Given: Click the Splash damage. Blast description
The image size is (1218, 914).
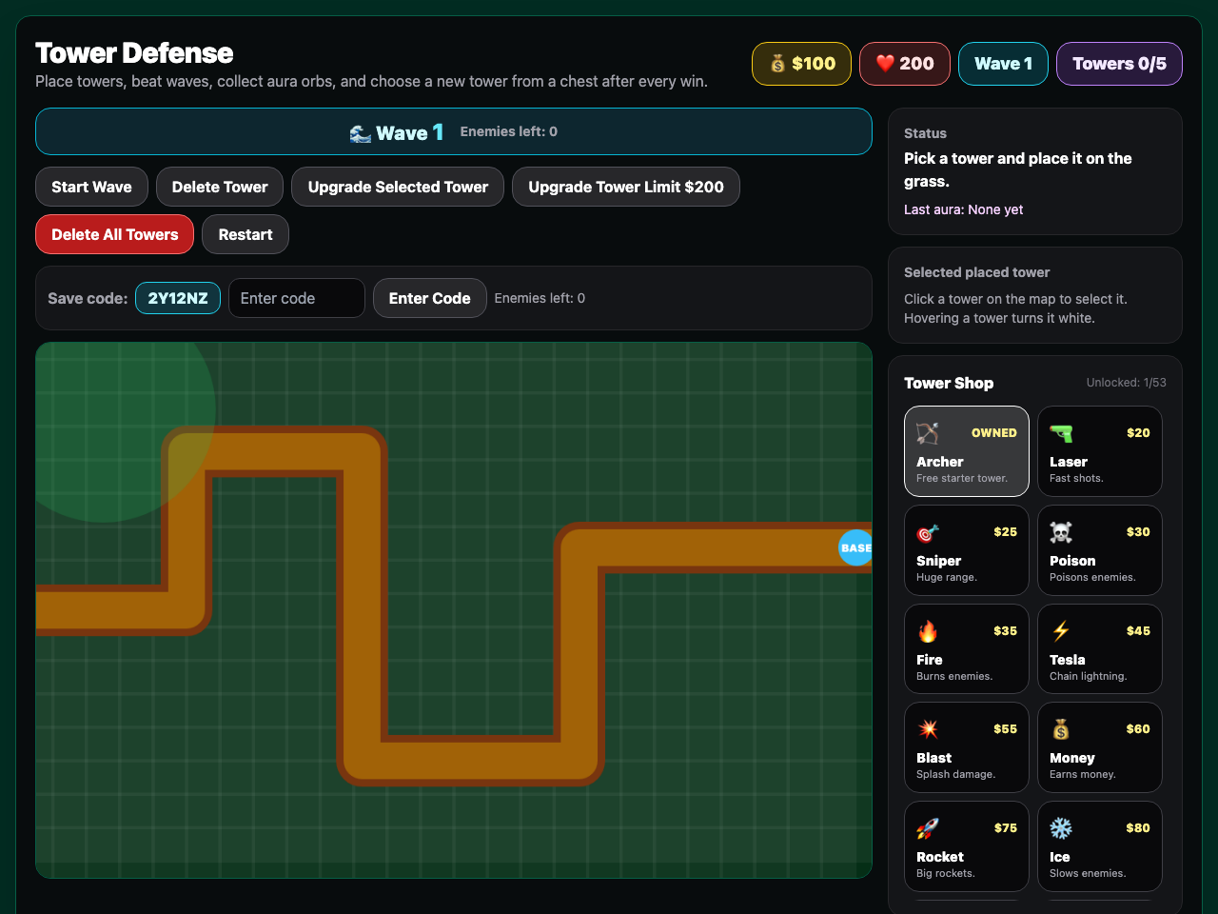Looking at the screenshot, I should [955, 774].
